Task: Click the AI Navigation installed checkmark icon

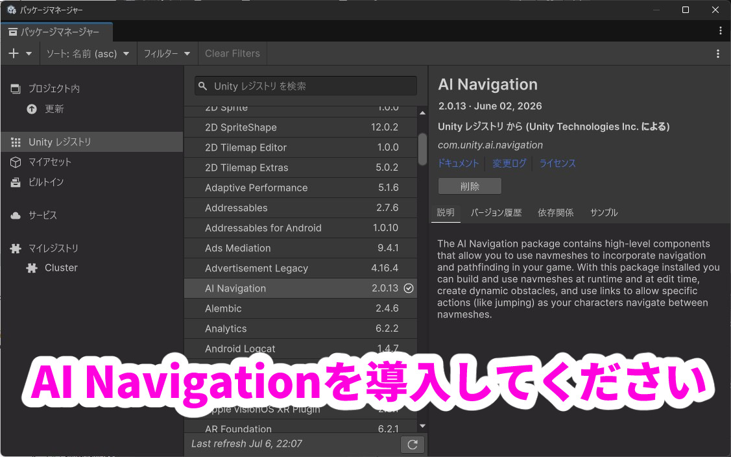Action: (409, 288)
